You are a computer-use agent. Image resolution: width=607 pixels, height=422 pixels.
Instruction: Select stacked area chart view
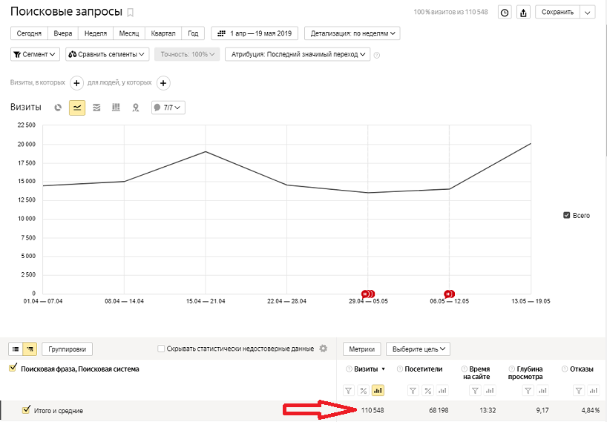96,108
